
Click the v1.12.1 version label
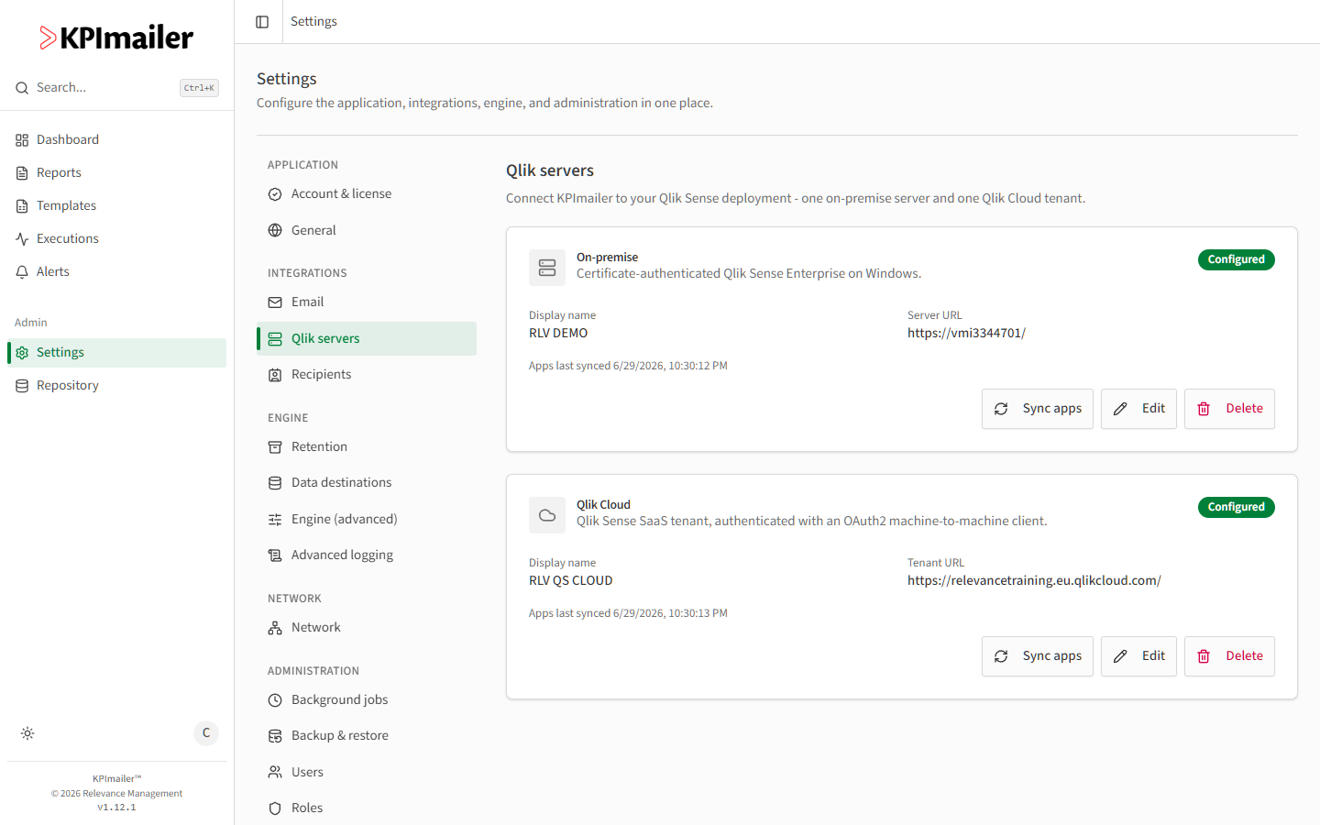click(116, 808)
